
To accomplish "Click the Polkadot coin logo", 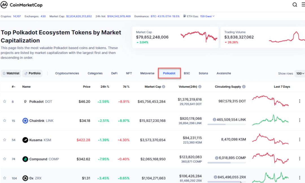I will click(25, 101).
